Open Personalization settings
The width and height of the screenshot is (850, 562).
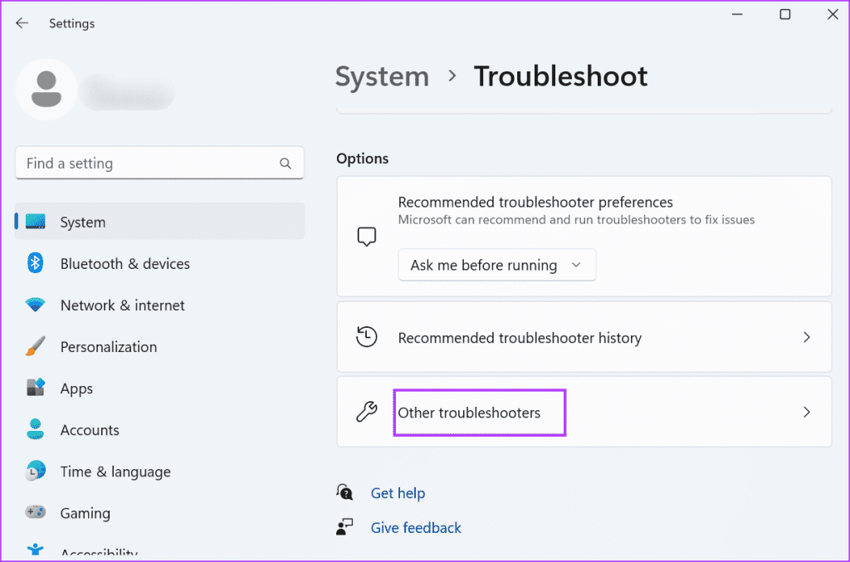pyautogui.click(x=159, y=346)
